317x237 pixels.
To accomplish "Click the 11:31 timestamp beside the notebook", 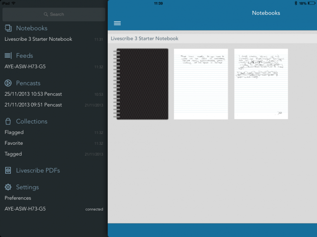I will click(99, 39).
